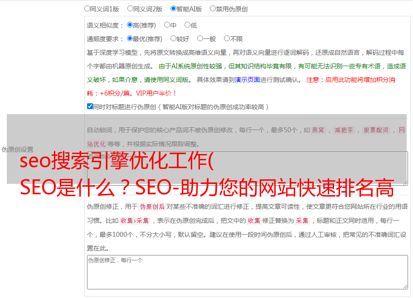Click the 减肥茶 example keyword tag
The image size is (413, 298).
(x=344, y=130)
